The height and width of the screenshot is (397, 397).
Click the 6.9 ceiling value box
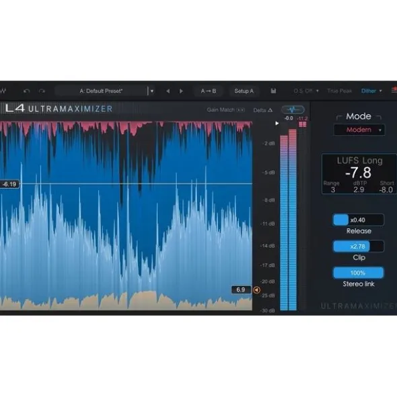241,290
